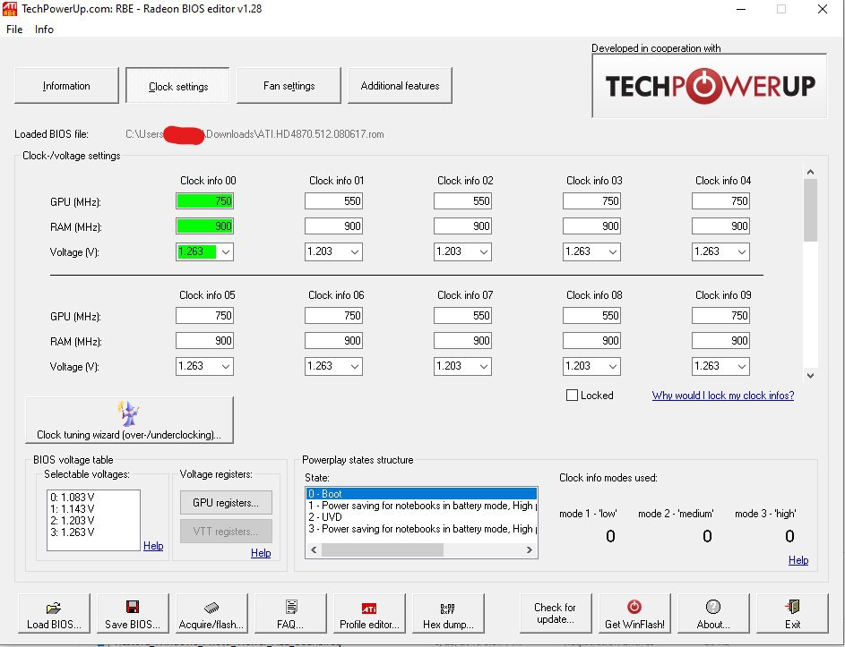
Task: Open Clock info 09 voltage dropdown
Action: pos(742,367)
